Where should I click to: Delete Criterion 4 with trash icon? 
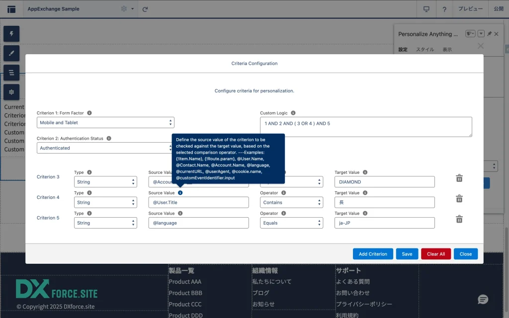(459, 198)
